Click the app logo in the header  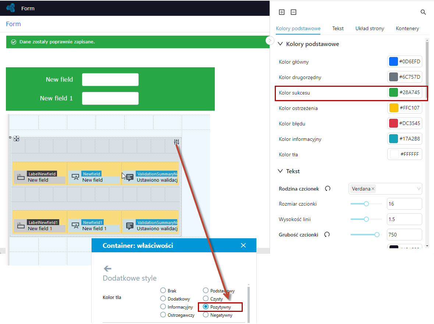(x=11, y=8)
